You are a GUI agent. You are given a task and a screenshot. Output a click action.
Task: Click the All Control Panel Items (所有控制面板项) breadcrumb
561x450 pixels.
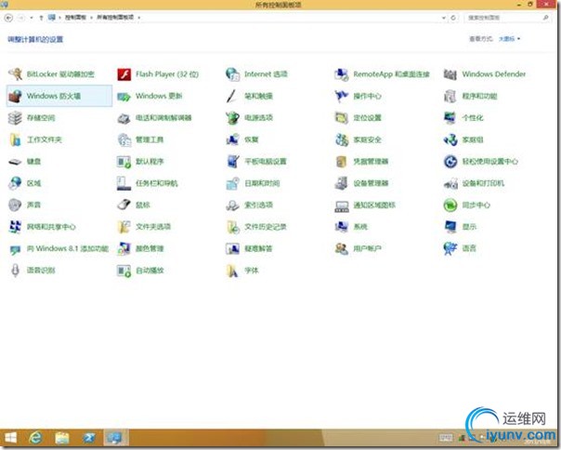coord(115,17)
